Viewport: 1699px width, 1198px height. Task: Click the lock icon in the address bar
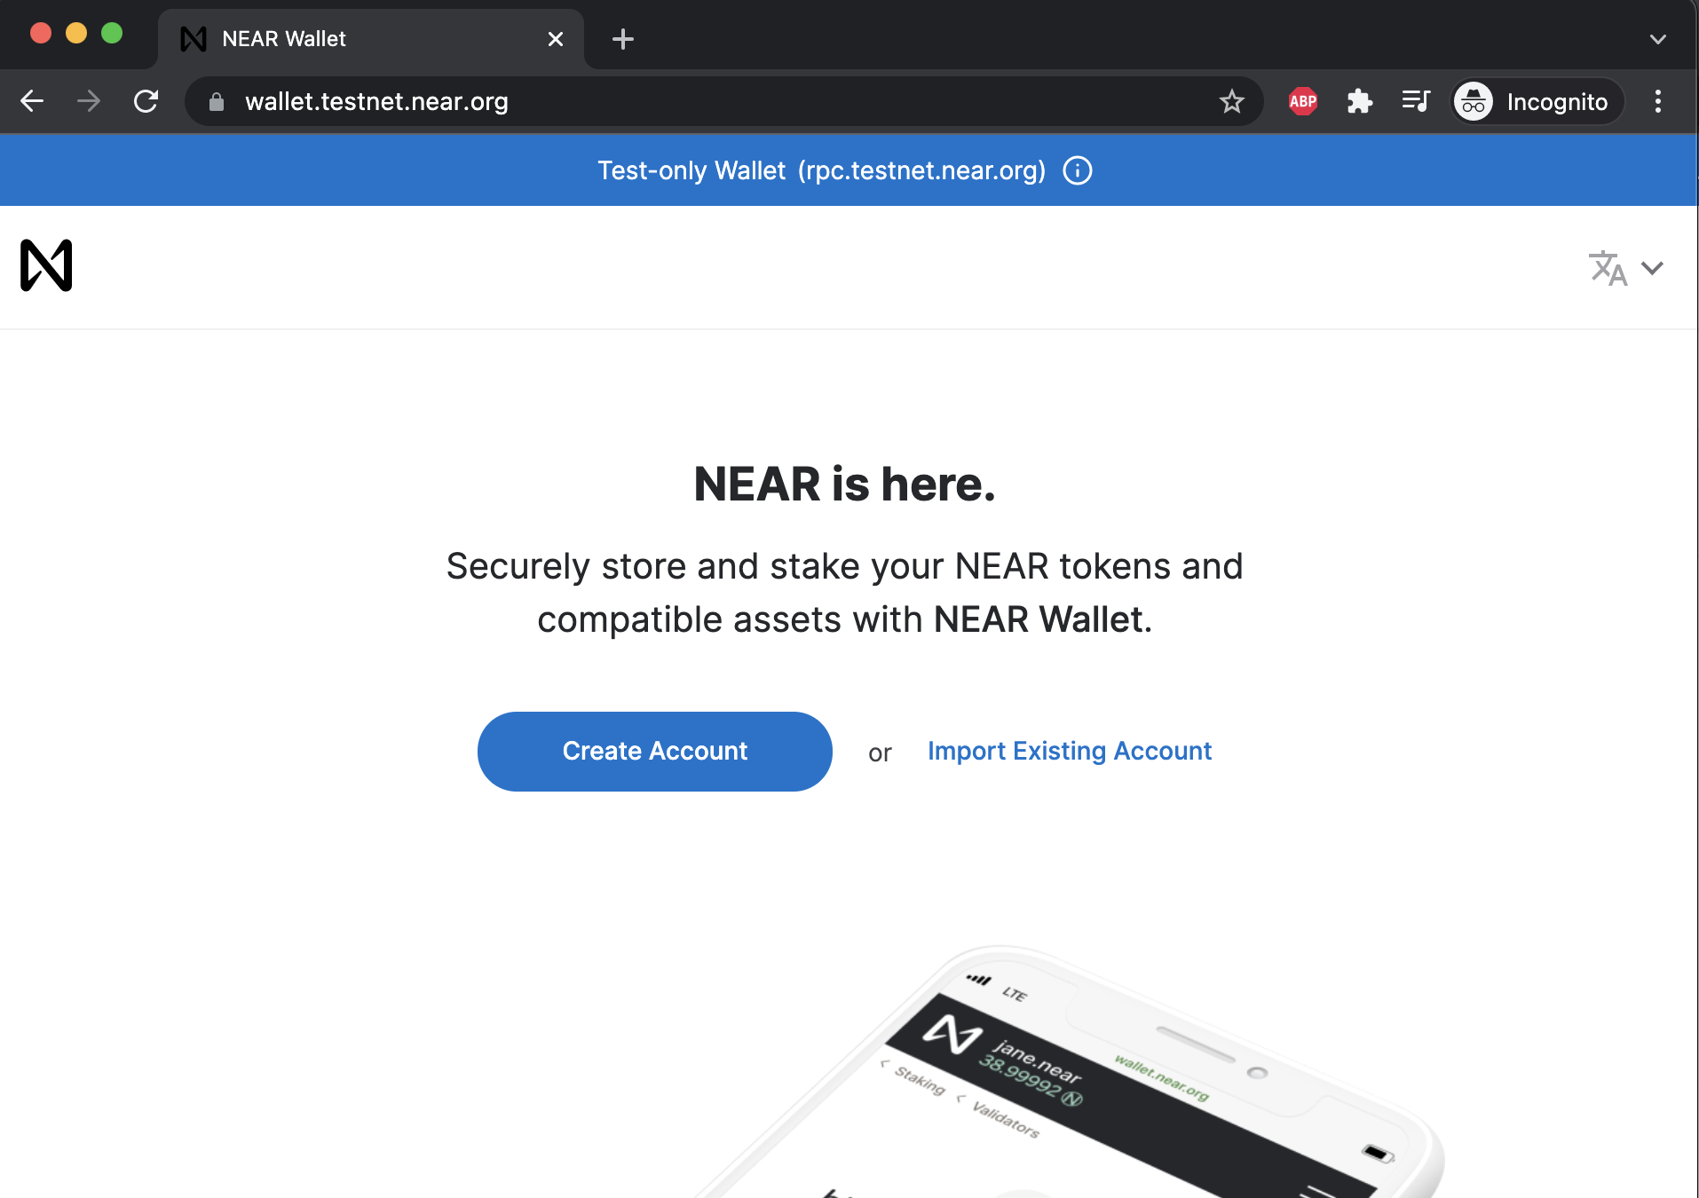(216, 101)
